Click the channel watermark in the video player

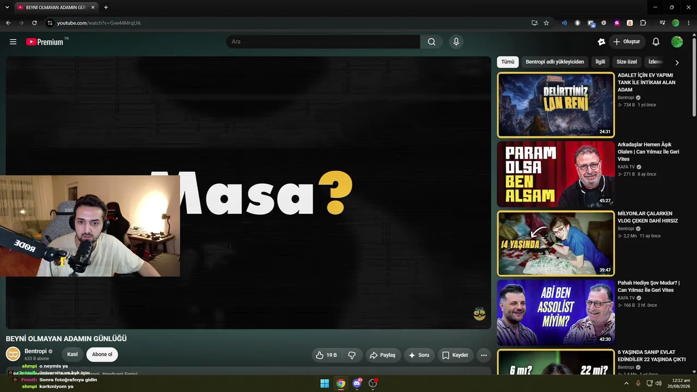(479, 314)
